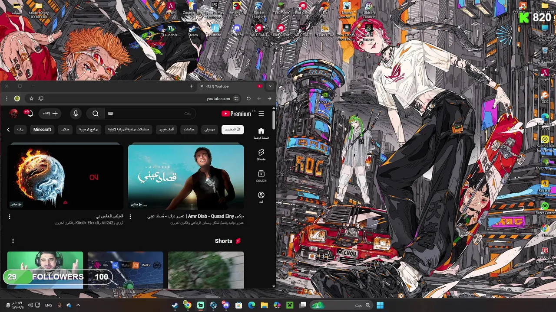This screenshot has width=556, height=312.
Task: Click the install/cast icon in address bar
Action: tap(41, 98)
